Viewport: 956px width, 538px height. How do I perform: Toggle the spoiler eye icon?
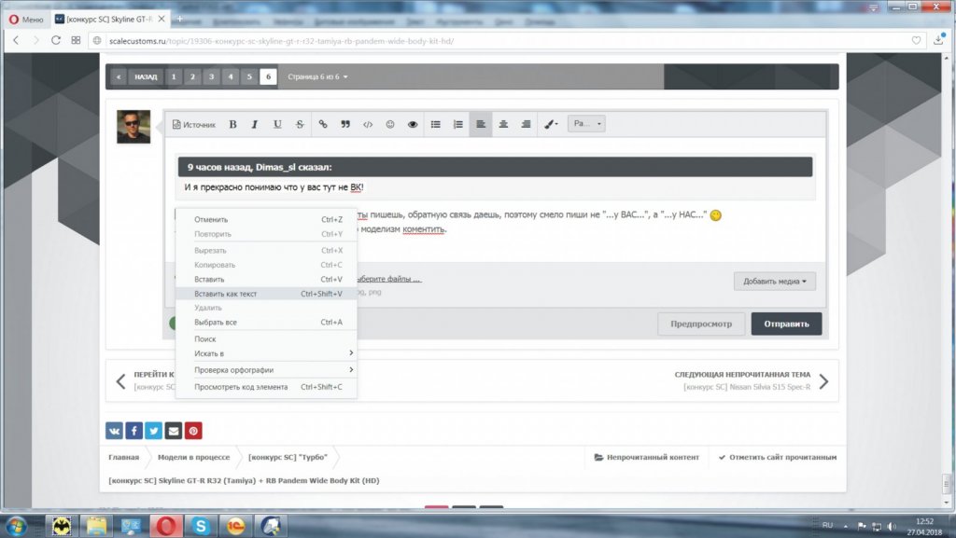413,124
